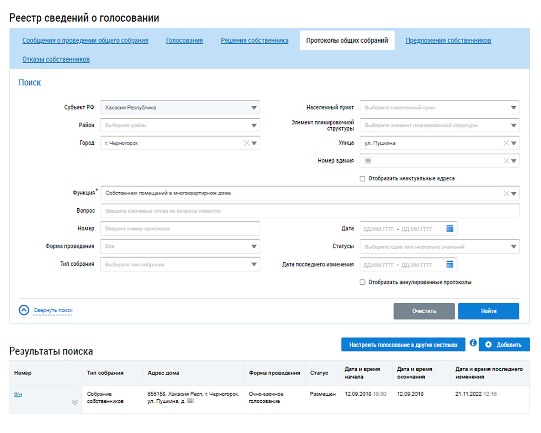541x433 pixels.
Task: Open the Статусы dropdown
Action: tap(440, 246)
